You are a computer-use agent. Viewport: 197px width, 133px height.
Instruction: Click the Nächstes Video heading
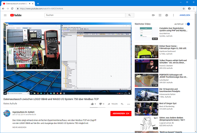coord(143,24)
